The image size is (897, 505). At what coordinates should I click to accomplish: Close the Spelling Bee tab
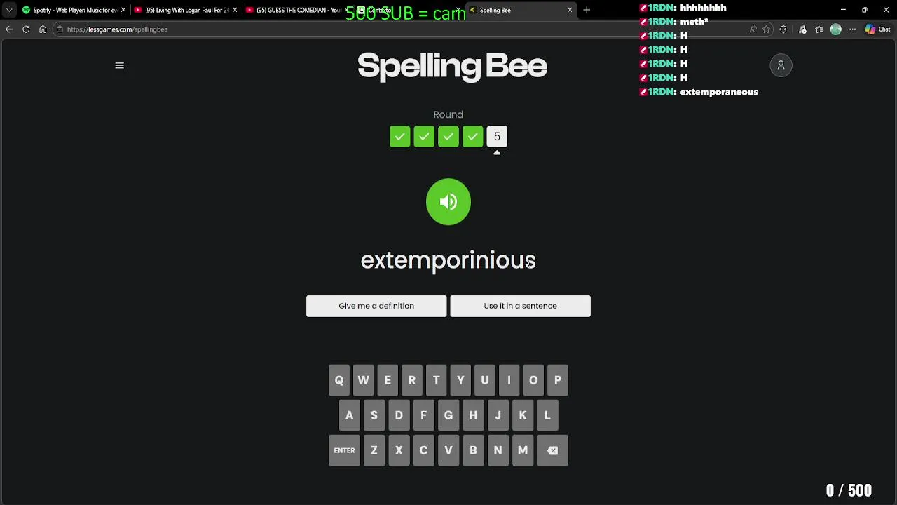[570, 10]
